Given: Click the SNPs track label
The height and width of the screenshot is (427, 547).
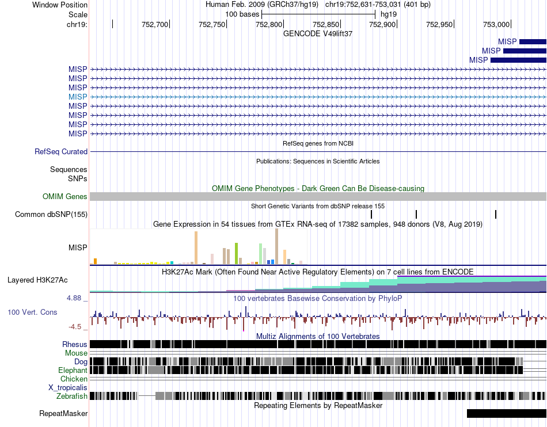Looking at the screenshot, I should tap(78, 178).
